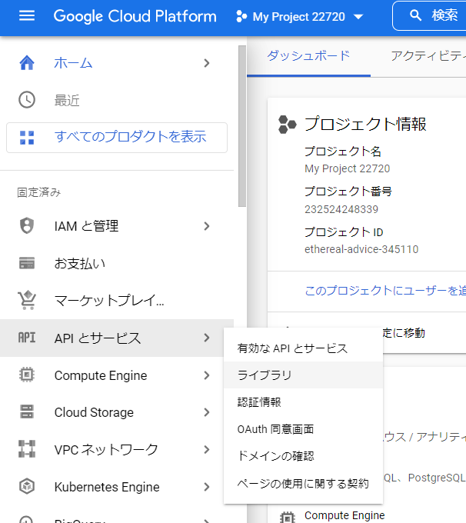Screen dimensions: 466x523
Task: Switch to the ダッシュボード tab
Action: click(308, 56)
